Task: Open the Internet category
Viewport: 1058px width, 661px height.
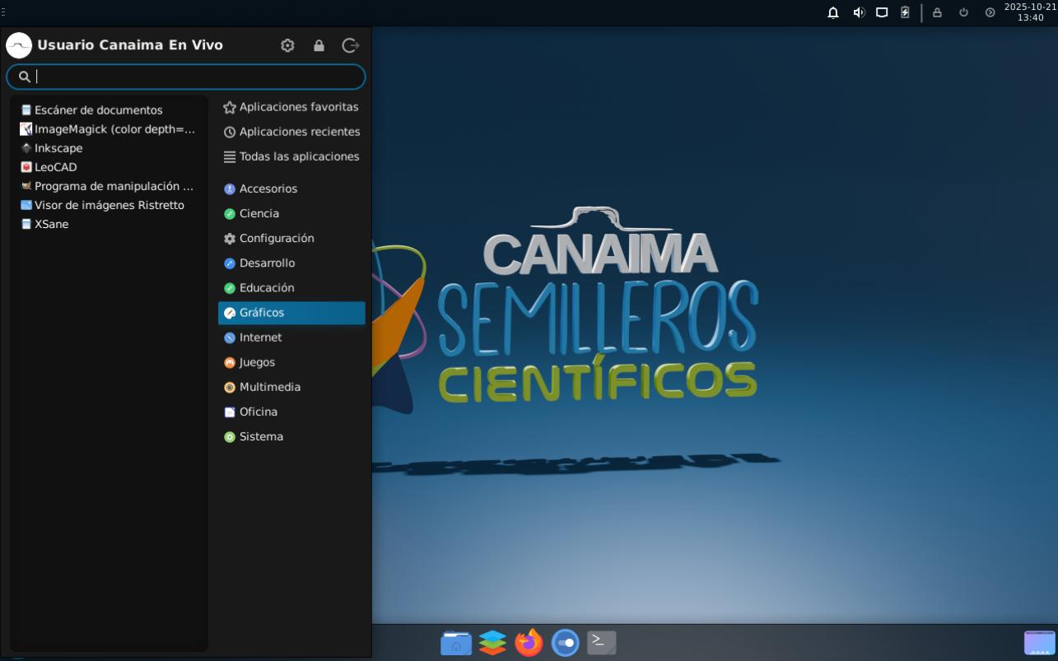Action: (x=260, y=337)
